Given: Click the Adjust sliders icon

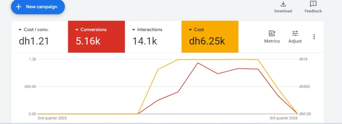Looking at the screenshot, I should (295, 34).
